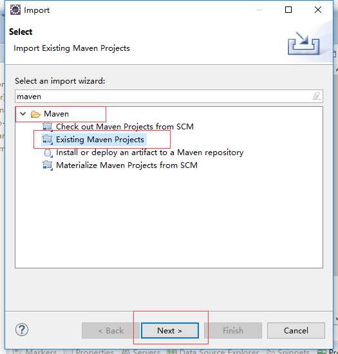The height and width of the screenshot is (354, 338).
Task: Select the Maven category label
Action: (56, 114)
